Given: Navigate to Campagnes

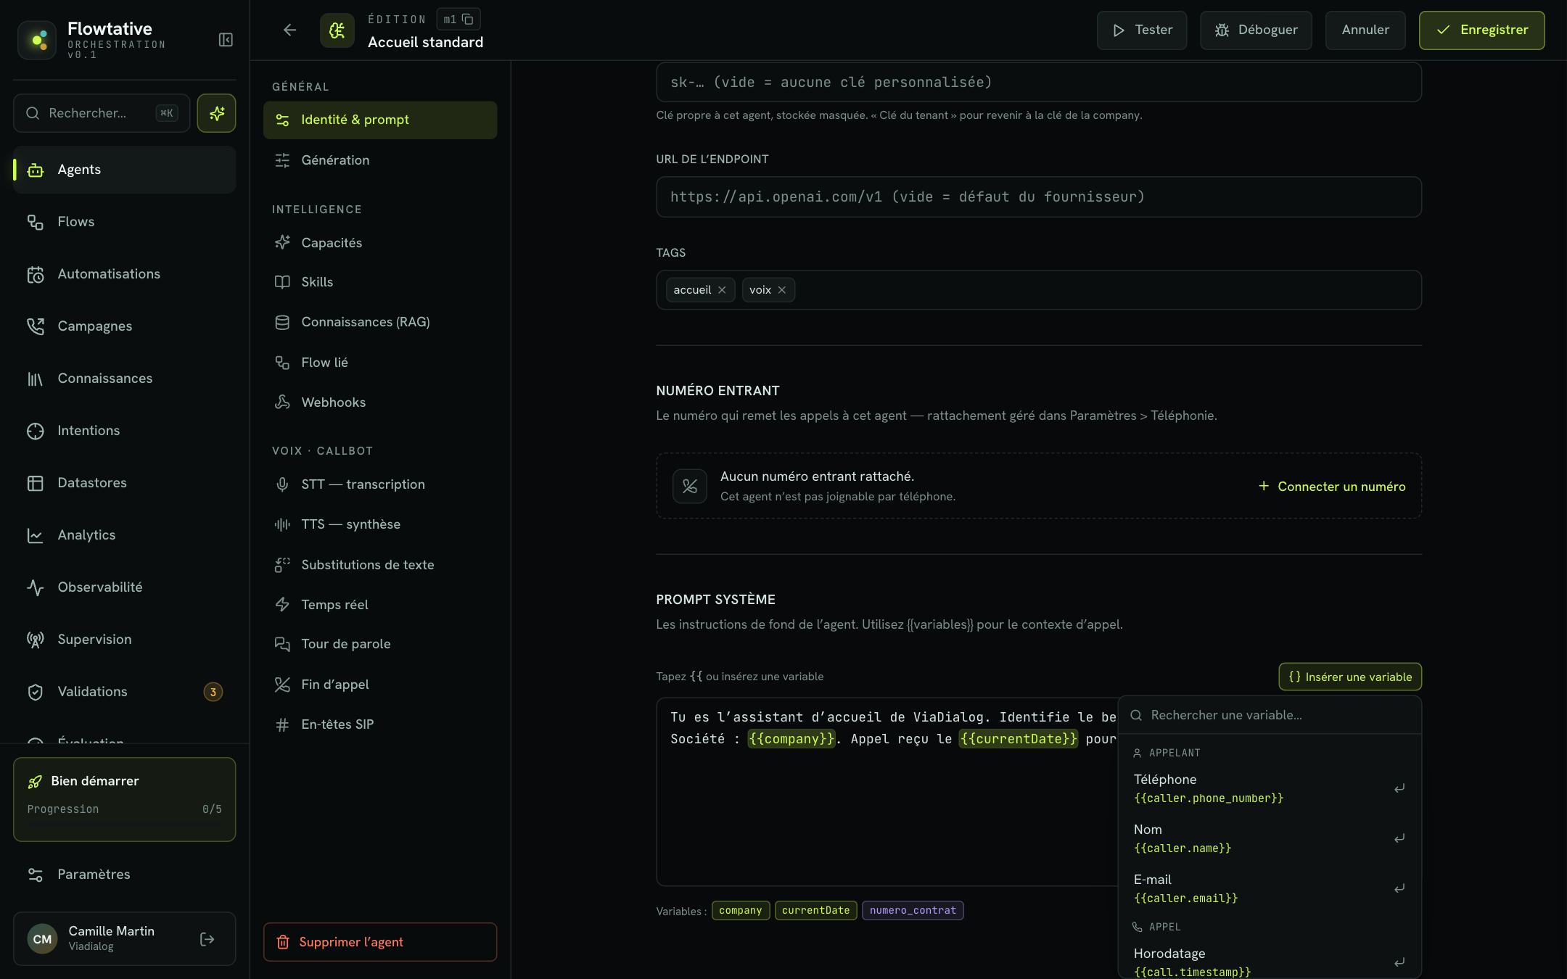Looking at the screenshot, I should 125,326.
